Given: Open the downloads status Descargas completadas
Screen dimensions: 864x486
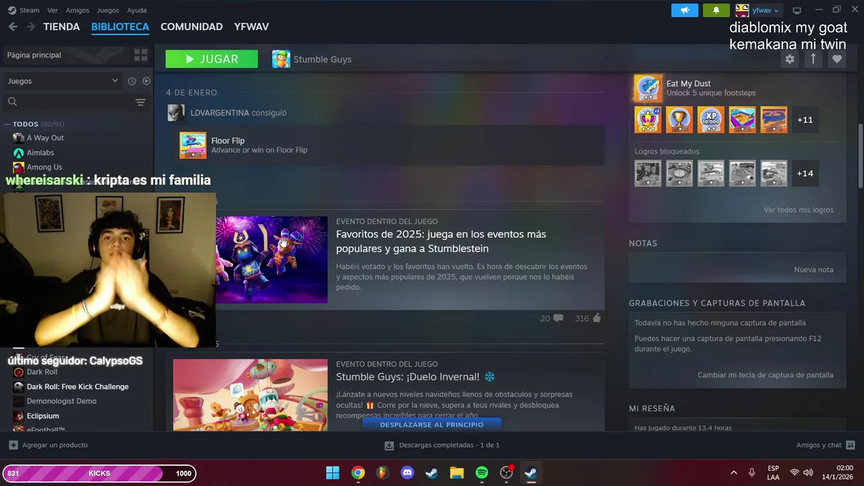Looking at the screenshot, I should [x=442, y=445].
